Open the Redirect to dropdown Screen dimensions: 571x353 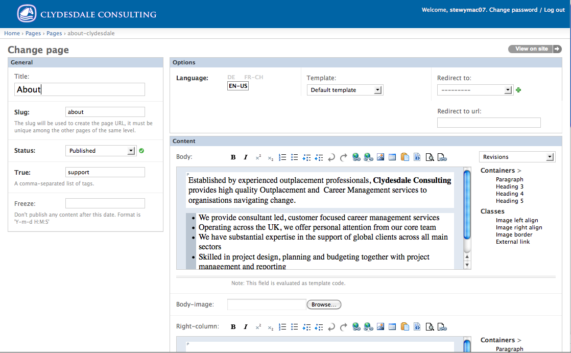[475, 90]
